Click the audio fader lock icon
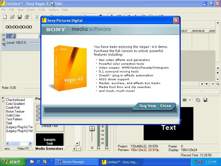The image size is (221, 166). click(92, 148)
